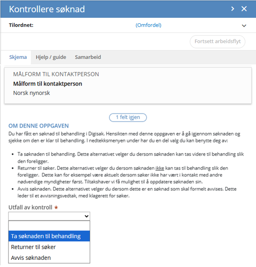Expand the Tilordnet section chevron

pos(244,26)
